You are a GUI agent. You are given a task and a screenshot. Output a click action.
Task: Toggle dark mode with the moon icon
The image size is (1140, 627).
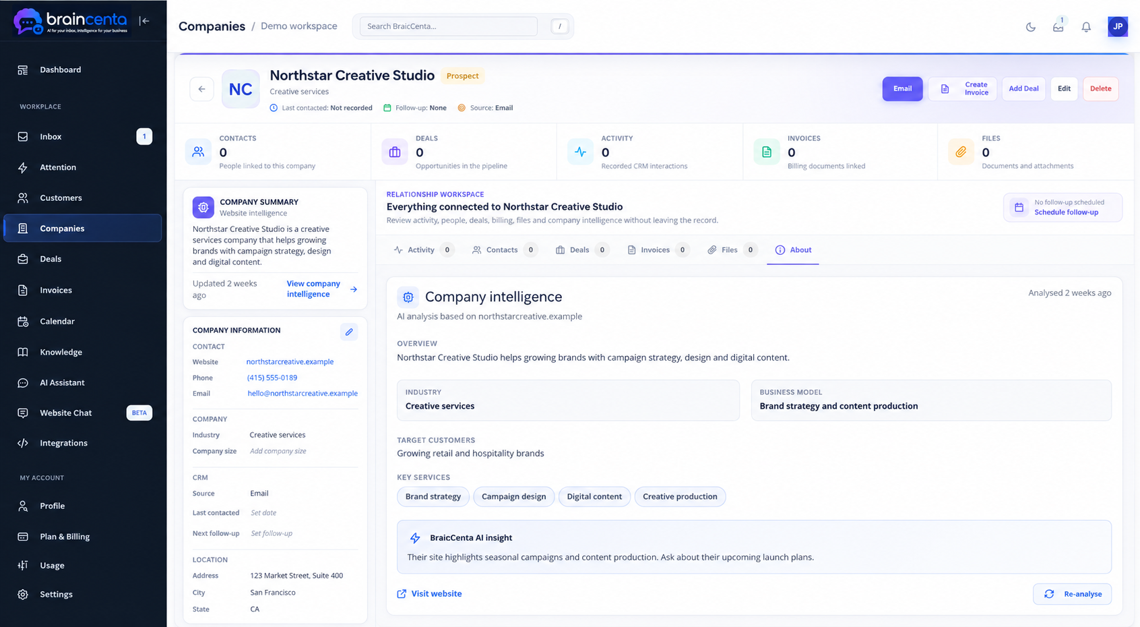click(x=1030, y=27)
